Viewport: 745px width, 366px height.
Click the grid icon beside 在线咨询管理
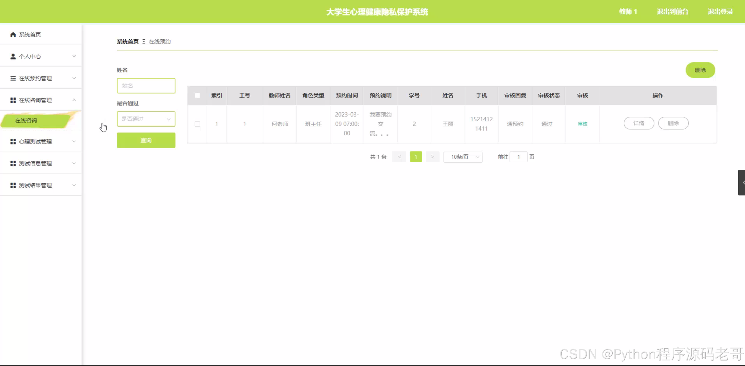pyautogui.click(x=13, y=100)
